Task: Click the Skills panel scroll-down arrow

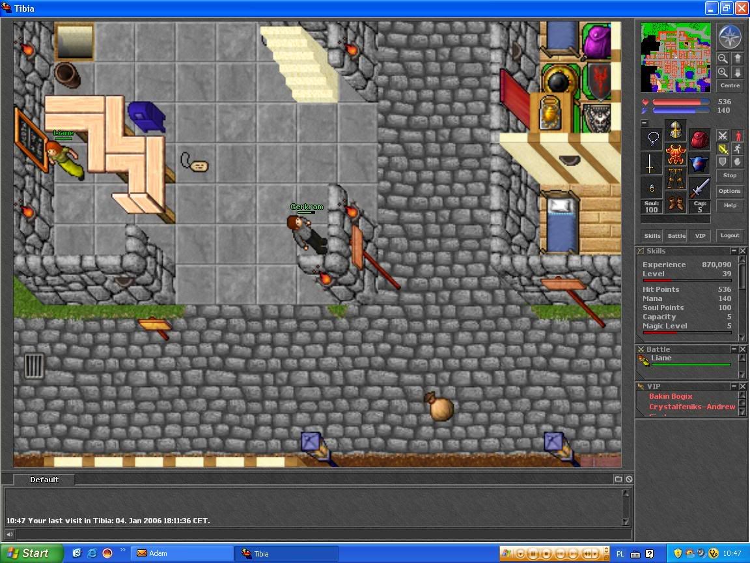Action: (x=742, y=337)
